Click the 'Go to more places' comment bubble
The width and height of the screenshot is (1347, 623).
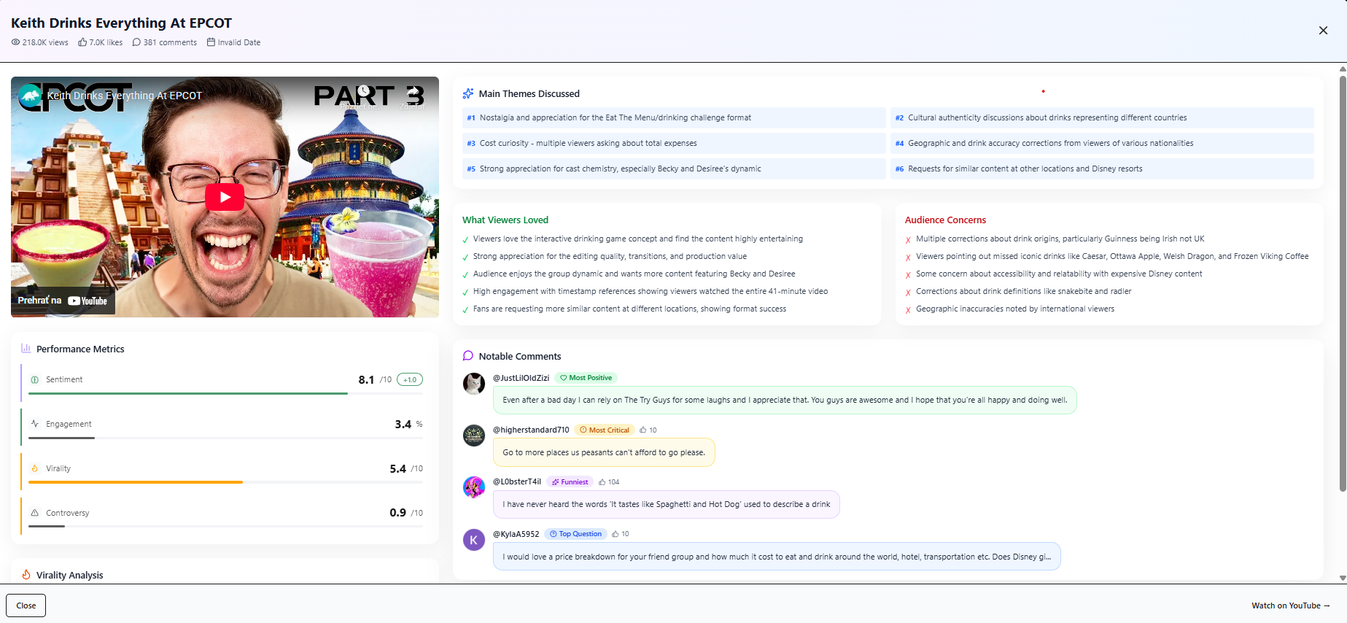[604, 452]
